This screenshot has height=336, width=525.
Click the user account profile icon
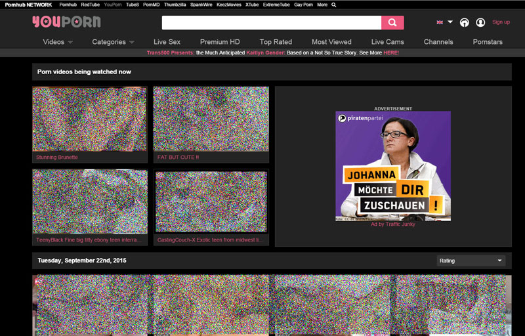[480, 22]
